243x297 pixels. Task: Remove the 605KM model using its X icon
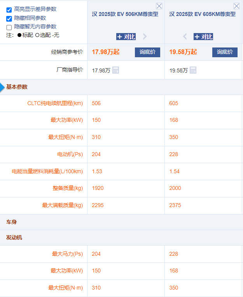pos(236,6)
